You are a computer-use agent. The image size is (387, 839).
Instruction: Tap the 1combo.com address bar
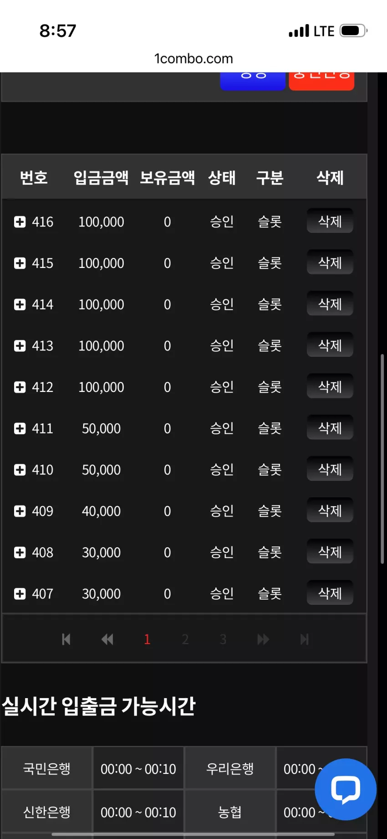pyautogui.click(x=193, y=59)
